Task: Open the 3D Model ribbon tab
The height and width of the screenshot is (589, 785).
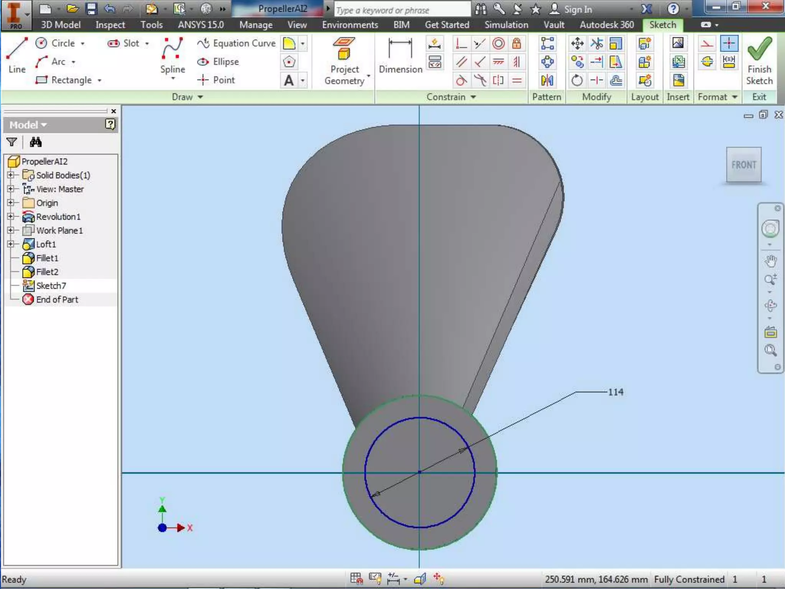Action: (61, 25)
